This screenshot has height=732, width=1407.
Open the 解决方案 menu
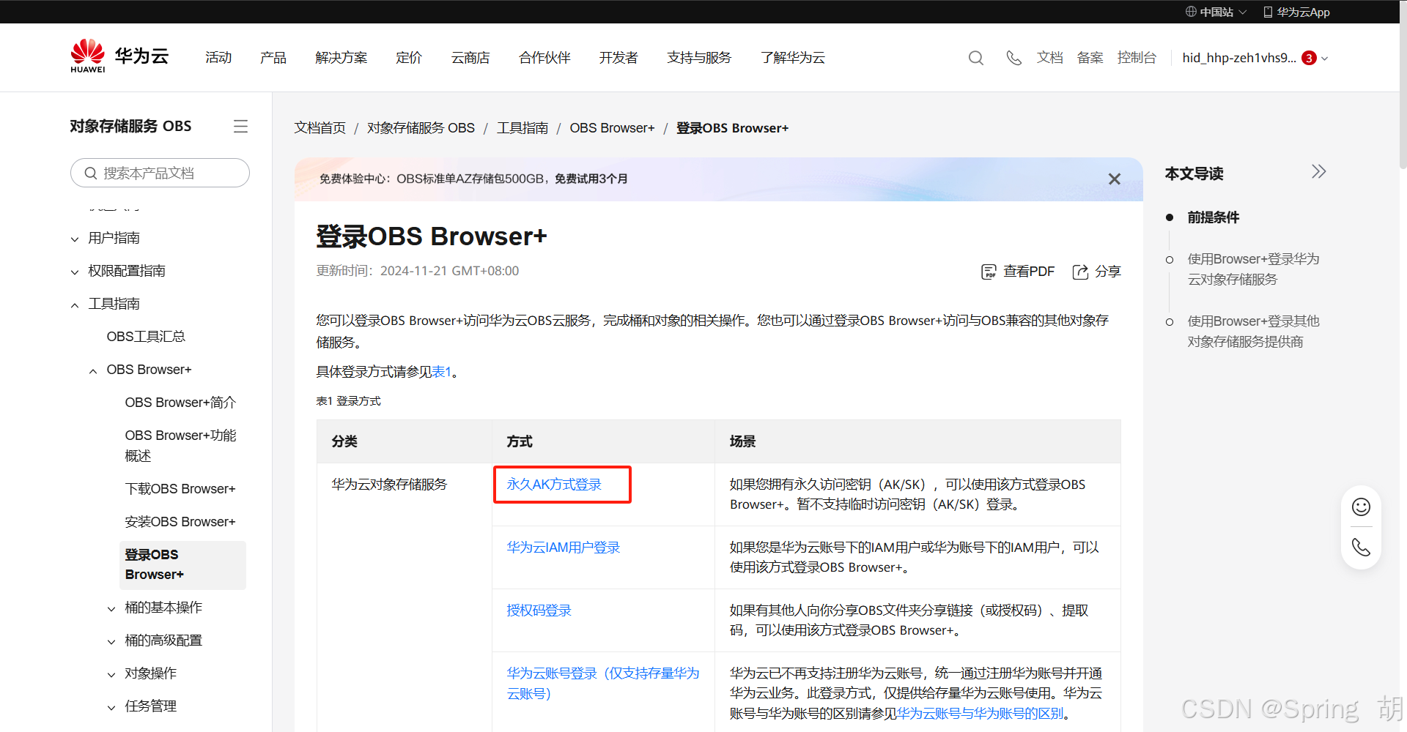pyautogui.click(x=341, y=58)
